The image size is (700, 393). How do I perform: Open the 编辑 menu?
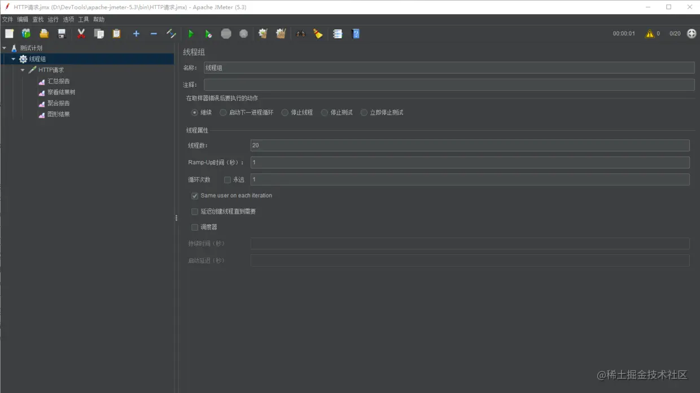coord(23,20)
